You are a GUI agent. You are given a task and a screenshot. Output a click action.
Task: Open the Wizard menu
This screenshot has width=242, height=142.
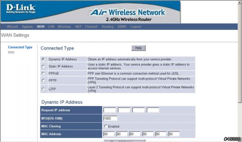click(12, 27)
